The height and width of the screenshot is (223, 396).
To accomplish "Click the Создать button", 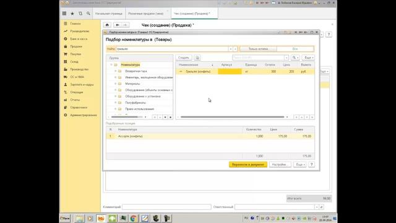I will [x=184, y=58].
